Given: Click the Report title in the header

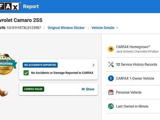Looking at the screenshot, I should tap(31, 7).
